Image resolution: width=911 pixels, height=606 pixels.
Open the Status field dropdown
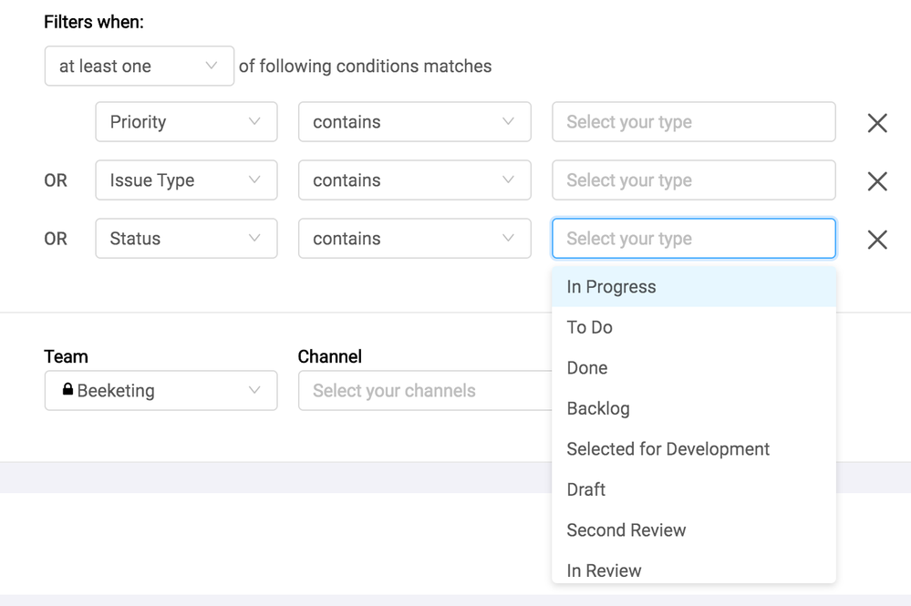(186, 239)
